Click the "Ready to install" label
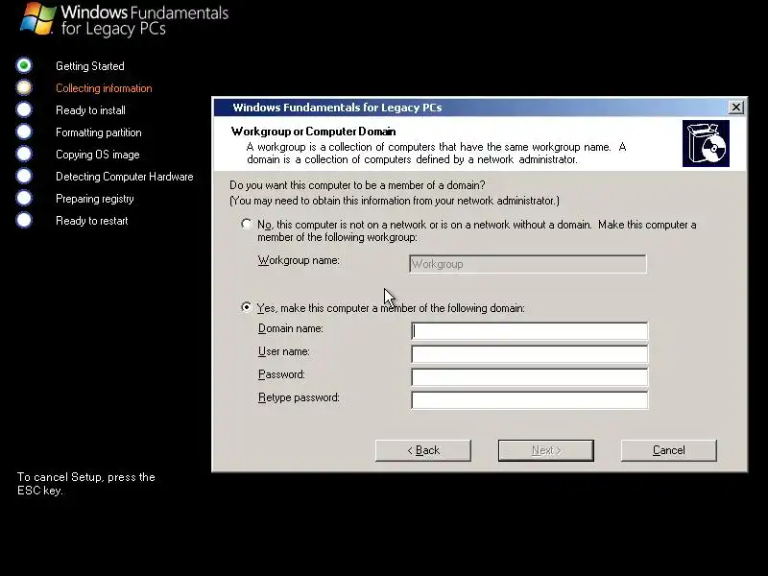Screen dimensions: 768x576 tap(90, 110)
